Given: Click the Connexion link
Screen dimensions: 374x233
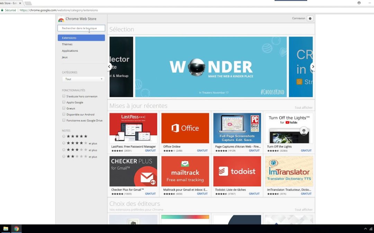Looking at the screenshot, I should 298,18.
